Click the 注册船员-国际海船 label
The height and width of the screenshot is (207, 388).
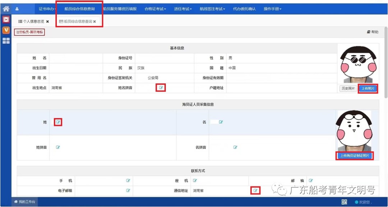29,32
